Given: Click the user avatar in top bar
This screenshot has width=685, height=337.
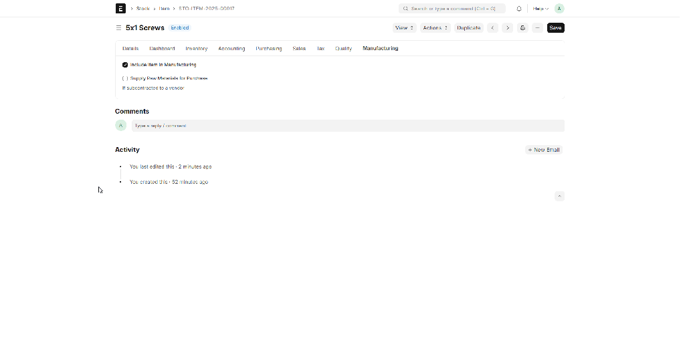Looking at the screenshot, I should [559, 9].
